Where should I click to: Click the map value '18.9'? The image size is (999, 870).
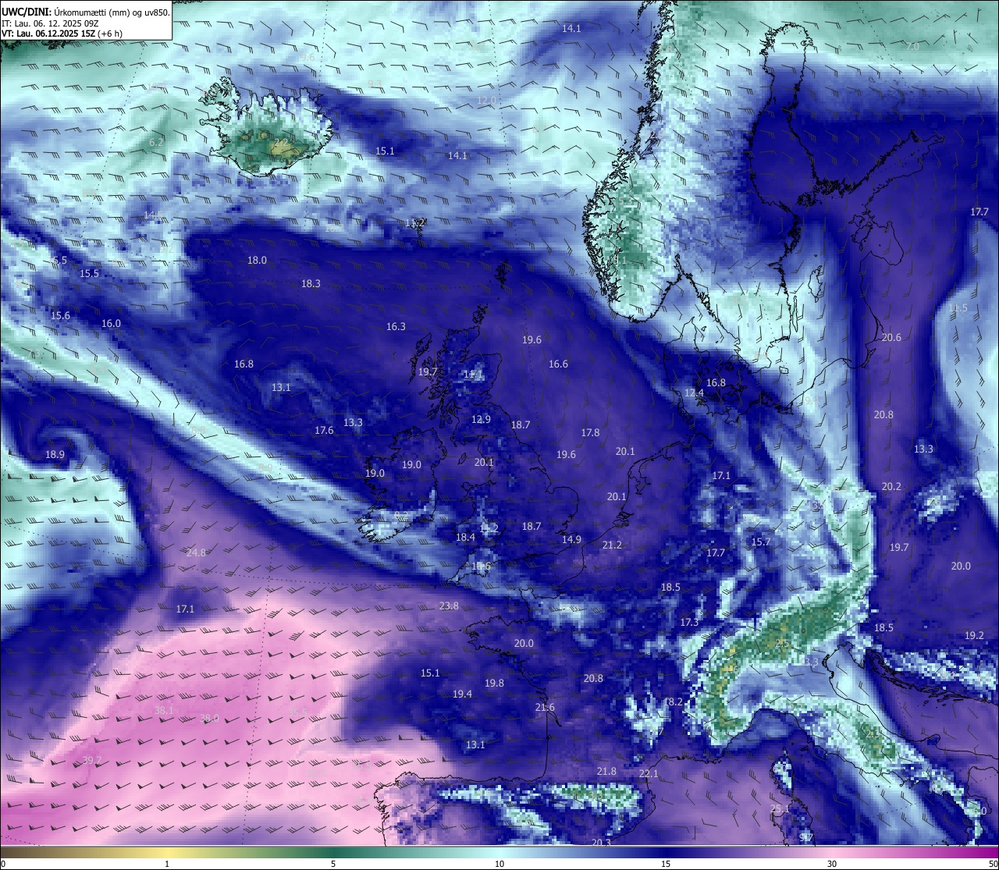55,455
